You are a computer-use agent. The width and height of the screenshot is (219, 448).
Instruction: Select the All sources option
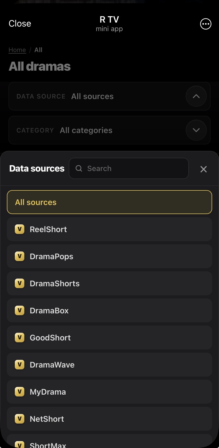click(x=109, y=202)
